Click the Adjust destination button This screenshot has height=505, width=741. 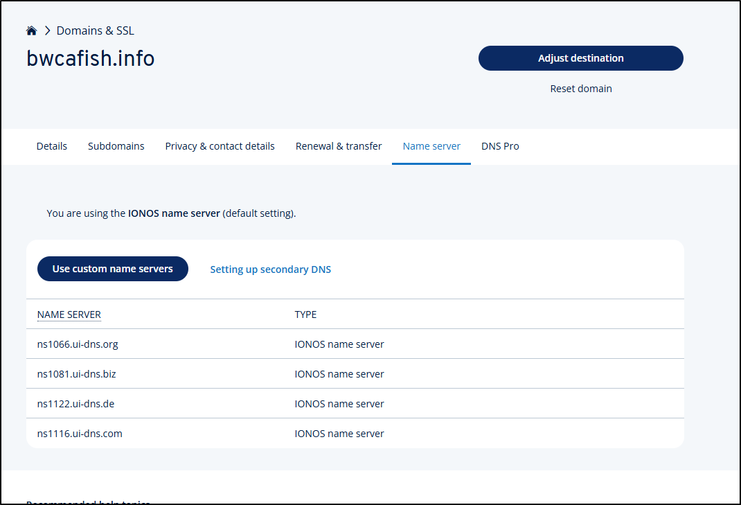pos(580,58)
